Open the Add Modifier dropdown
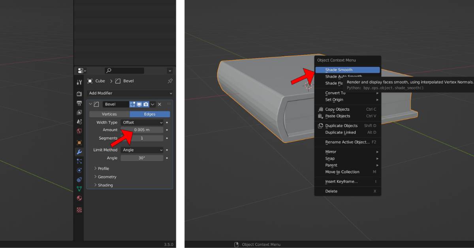Image resolution: width=474 pixels, height=248 pixels. tap(130, 93)
